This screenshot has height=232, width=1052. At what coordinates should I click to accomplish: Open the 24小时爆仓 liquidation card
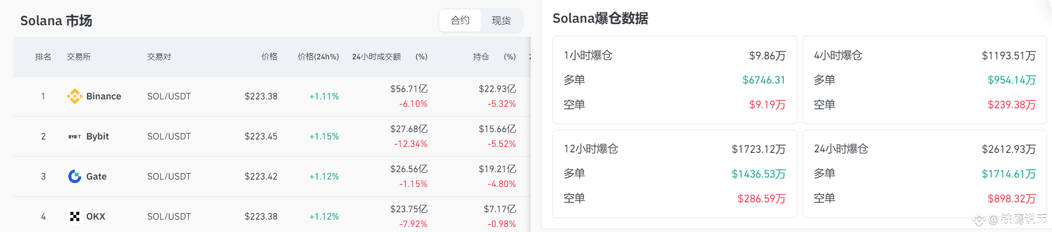pyautogui.click(x=925, y=174)
